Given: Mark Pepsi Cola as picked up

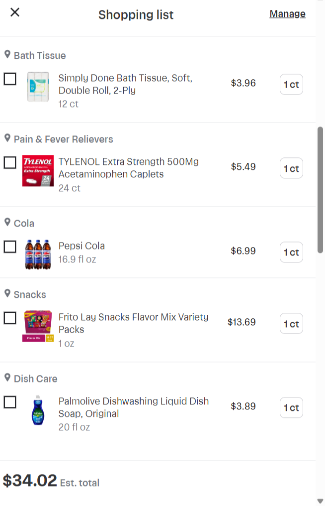Looking at the screenshot, I should [x=10, y=247].
